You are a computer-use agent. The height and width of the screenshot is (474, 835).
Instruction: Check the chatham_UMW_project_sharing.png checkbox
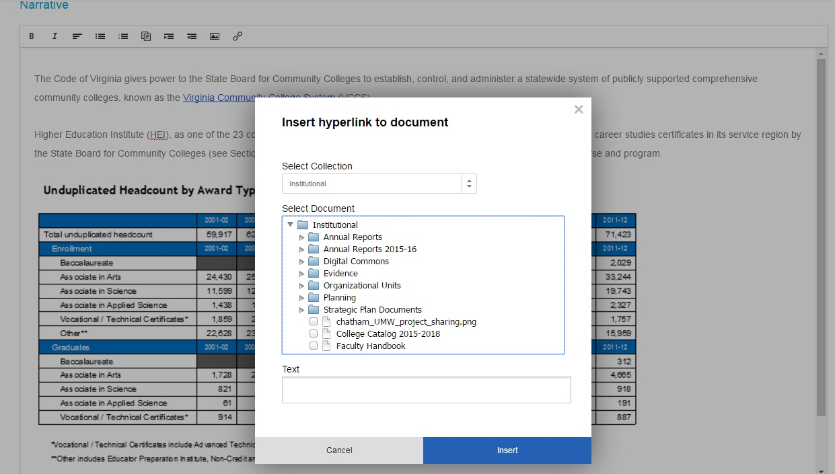pyautogui.click(x=313, y=321)
